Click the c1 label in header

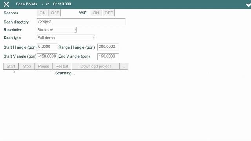click(x=48, y=4)
